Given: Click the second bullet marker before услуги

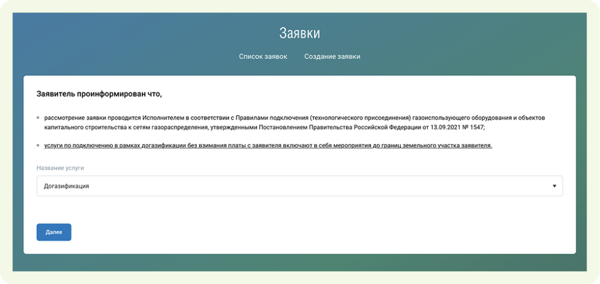Looking at the screenshot, I should 38,146.
